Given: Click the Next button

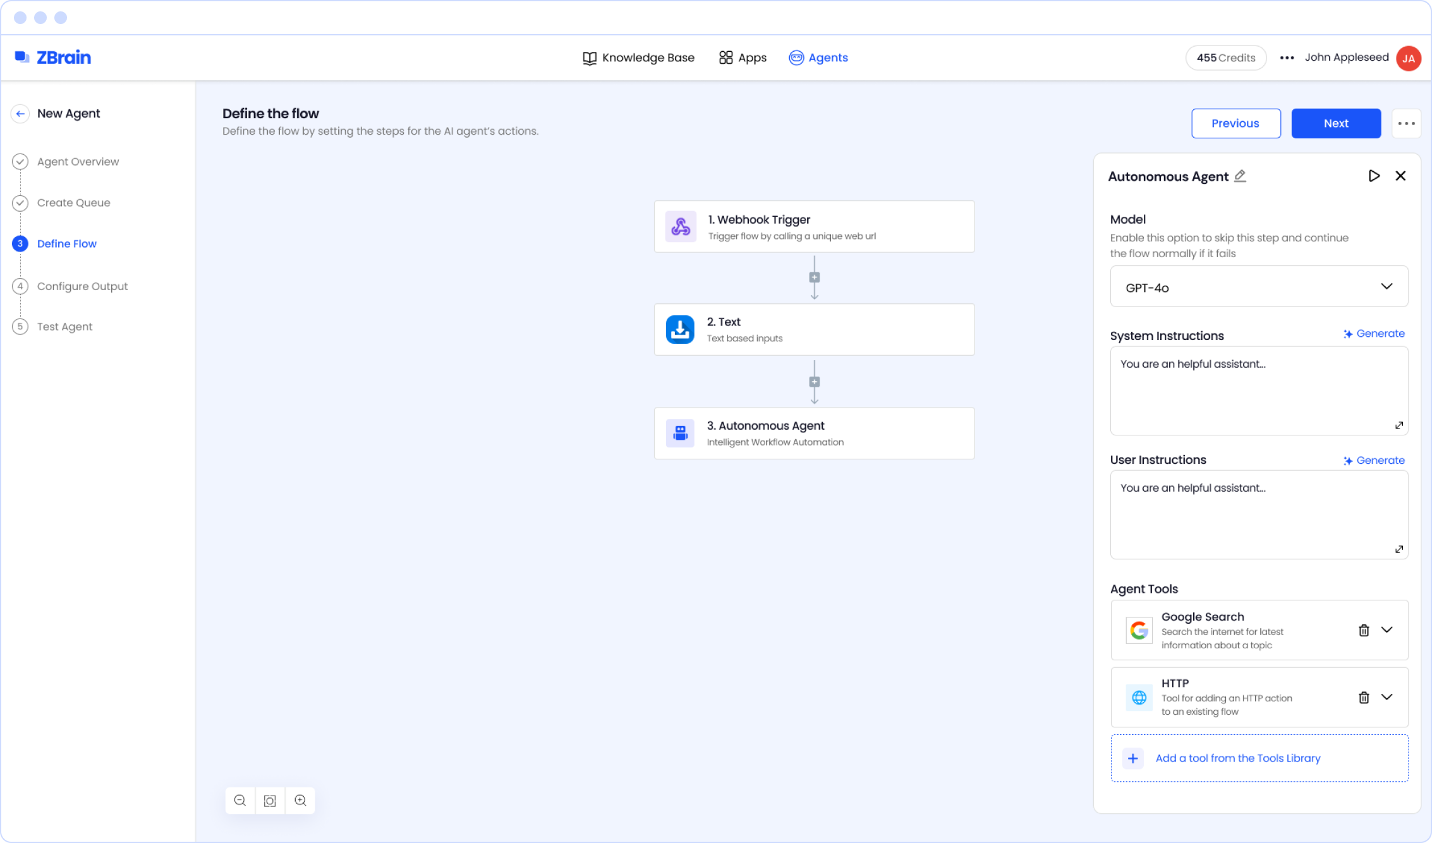Looking at the screenshot, I should (1336, 123).
